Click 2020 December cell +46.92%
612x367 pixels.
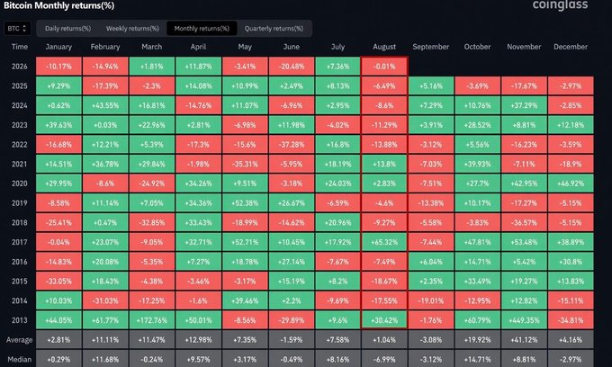571,183
